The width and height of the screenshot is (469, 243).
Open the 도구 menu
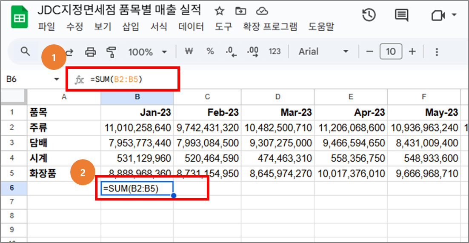(x=224, y=27)
